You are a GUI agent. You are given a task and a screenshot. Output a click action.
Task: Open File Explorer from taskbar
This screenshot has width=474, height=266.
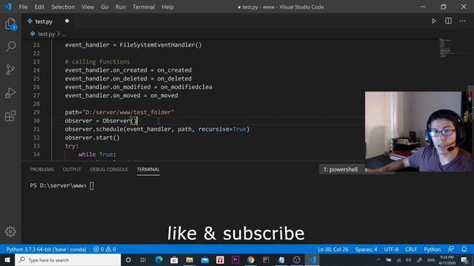pyautogui.click(x=190, y=259)
